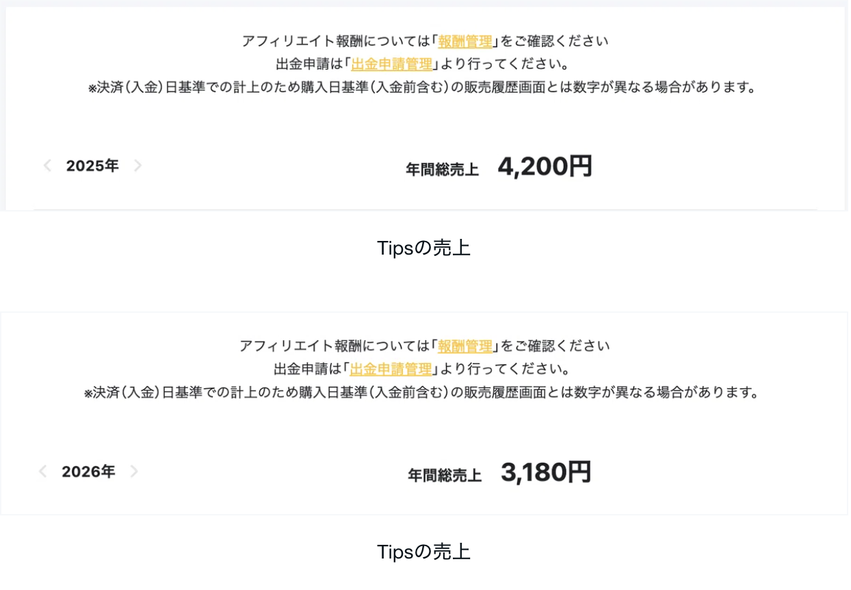
Task: Click the 2025年 year label
Action: (x=92, y=166)
